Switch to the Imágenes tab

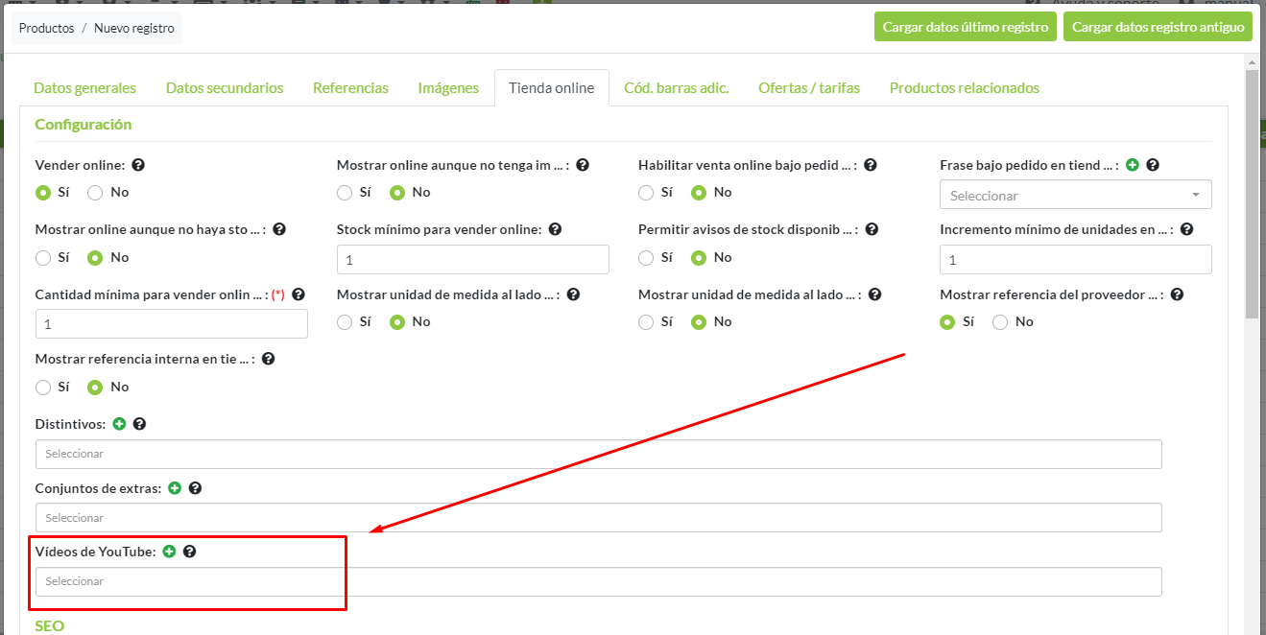point(447,87)
